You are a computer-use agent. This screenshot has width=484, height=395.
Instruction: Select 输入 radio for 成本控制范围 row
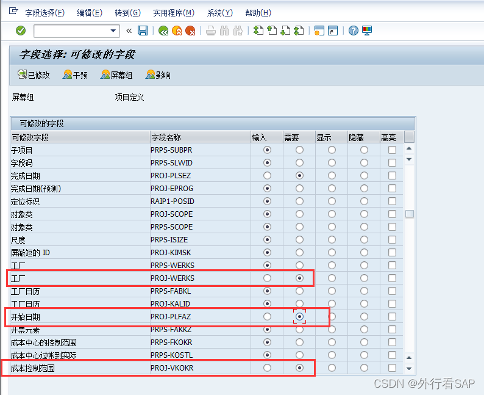coord(268,368)
